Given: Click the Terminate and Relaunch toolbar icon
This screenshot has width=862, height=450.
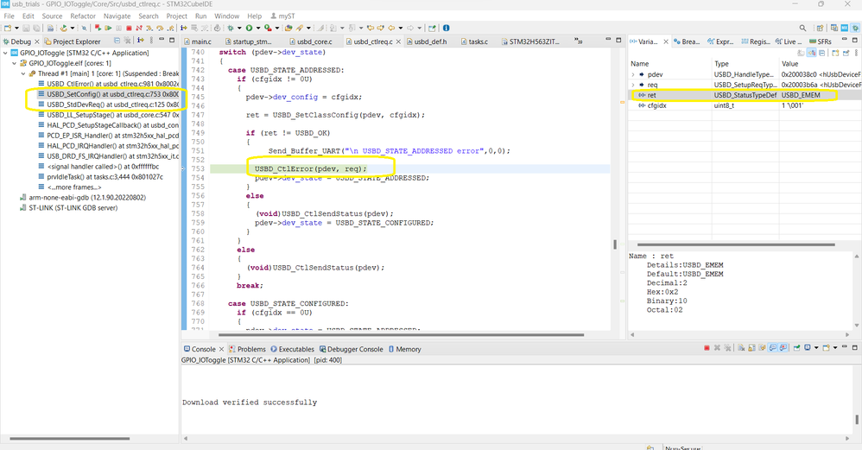Looking at the screenshot, I should pos(98,28).
